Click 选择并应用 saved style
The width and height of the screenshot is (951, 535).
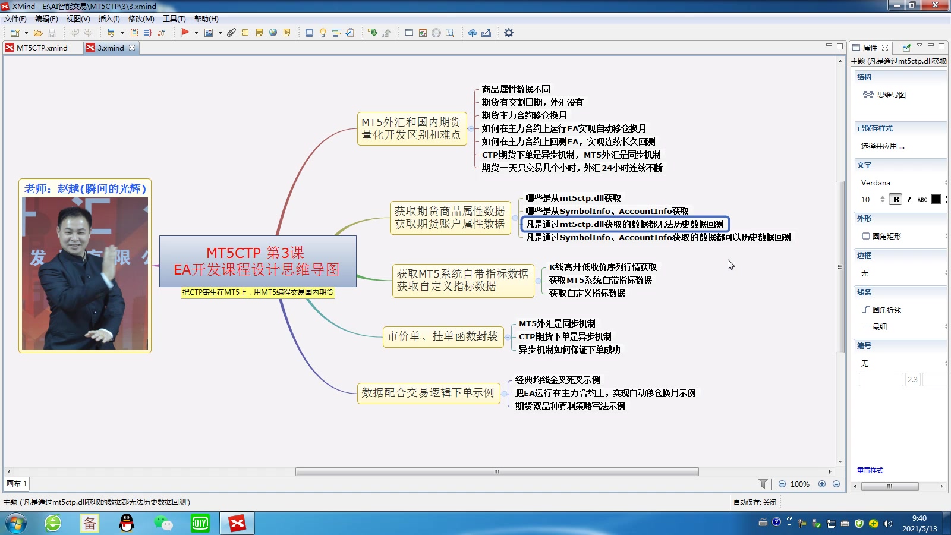883,146
